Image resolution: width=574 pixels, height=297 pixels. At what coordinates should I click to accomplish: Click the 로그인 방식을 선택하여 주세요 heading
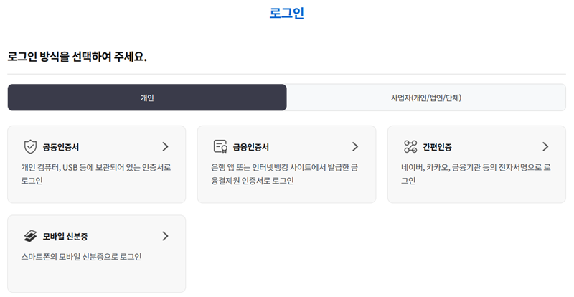pyautogui.click(x=77, y=57)
